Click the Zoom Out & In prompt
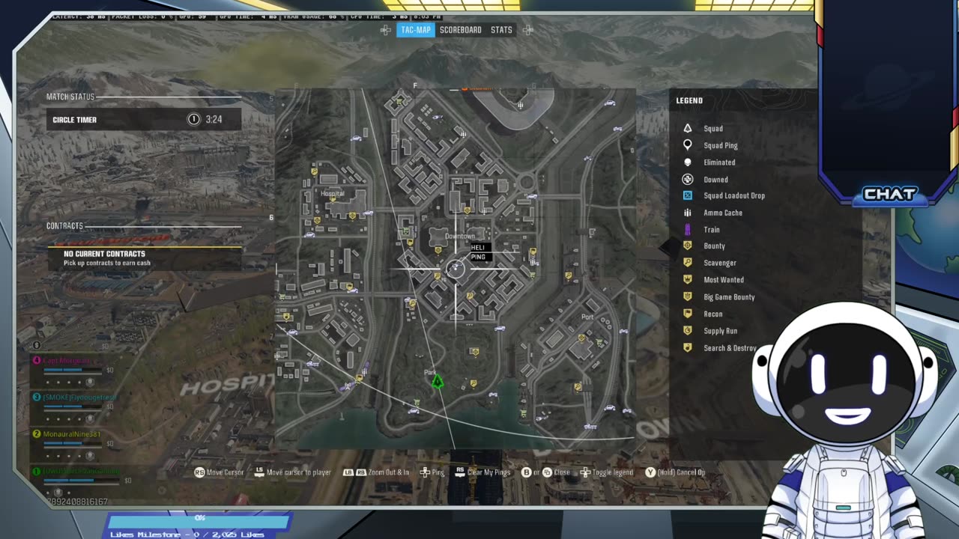 click(x=376, y=472)
